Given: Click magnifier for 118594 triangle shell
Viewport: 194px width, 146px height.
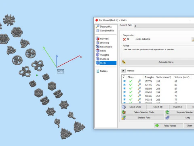Looking at the screenshot, I should point(139,88).
